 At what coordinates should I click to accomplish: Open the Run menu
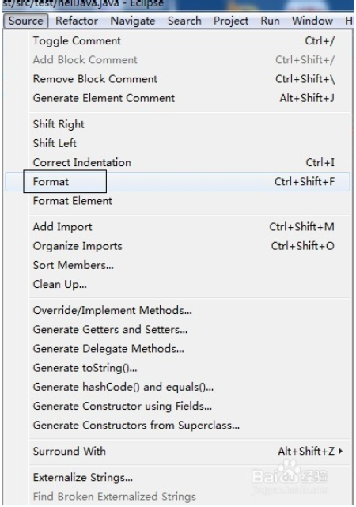270,21
